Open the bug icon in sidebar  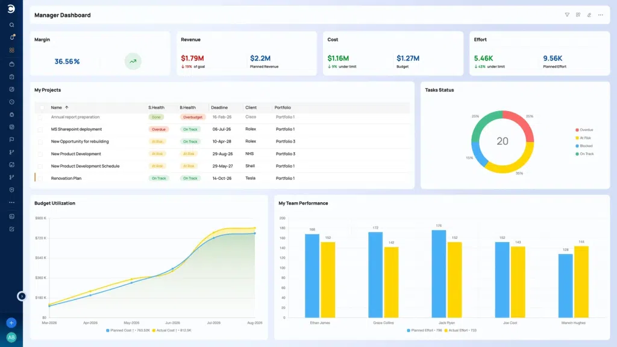12,114
